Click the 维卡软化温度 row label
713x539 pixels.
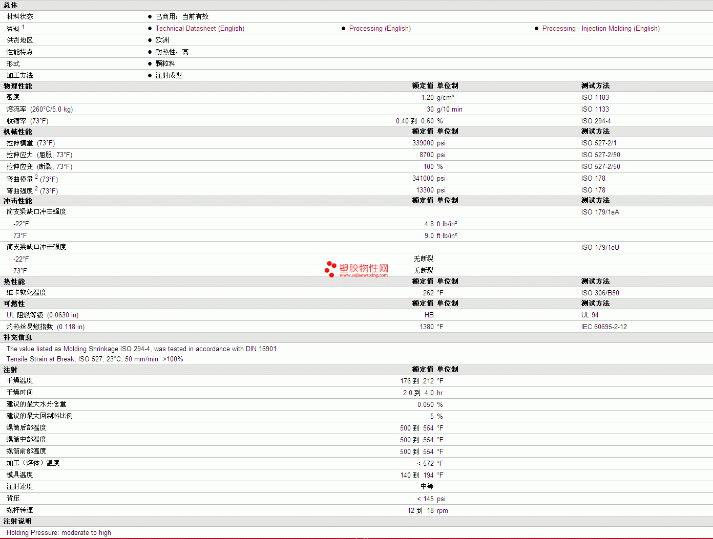pos(27,293)
